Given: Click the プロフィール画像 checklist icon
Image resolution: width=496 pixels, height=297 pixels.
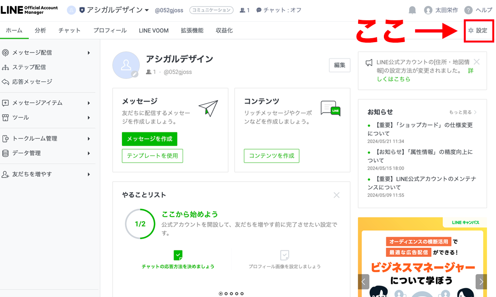Looking at the screenshot, I should click(285, 255).
